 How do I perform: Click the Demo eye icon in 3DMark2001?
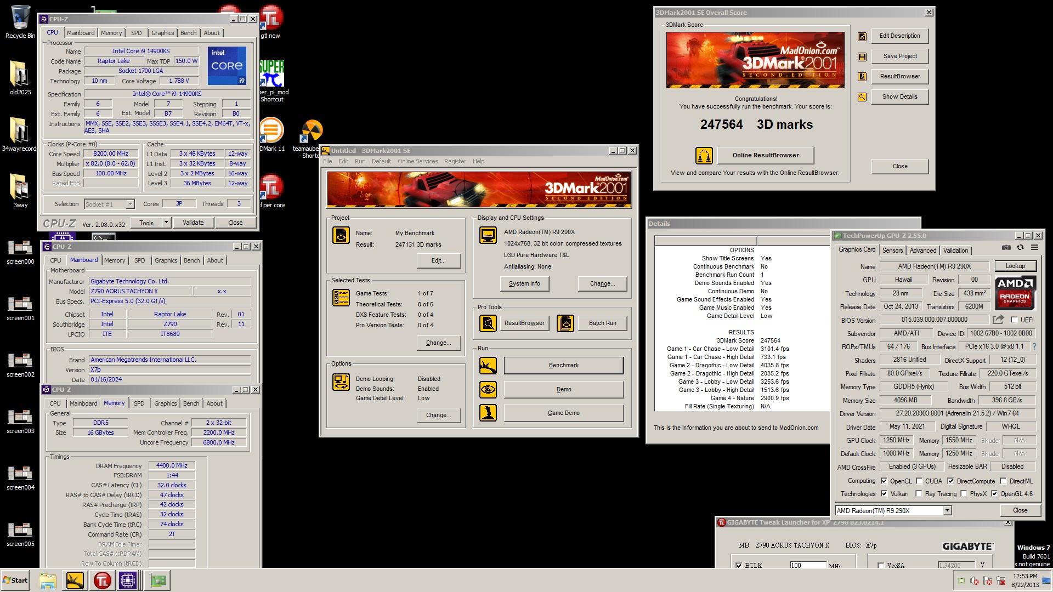pos(488,390)
